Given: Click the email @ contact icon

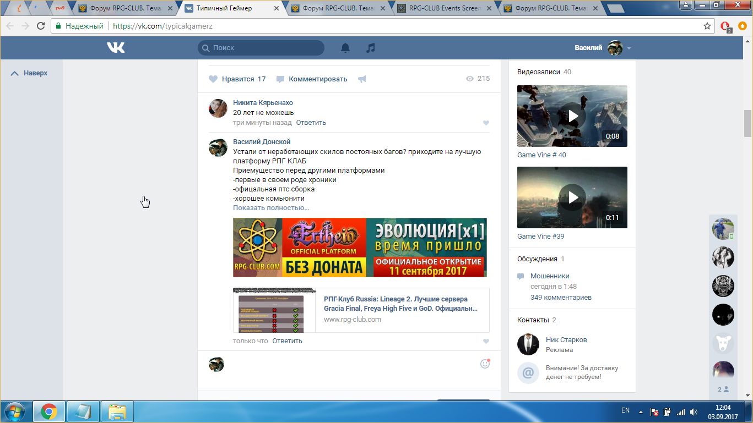Looking at the screenshot, I should click(x=528, y=373).
